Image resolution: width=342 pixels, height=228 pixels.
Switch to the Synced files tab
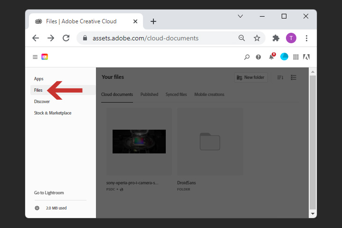point(176,95)
